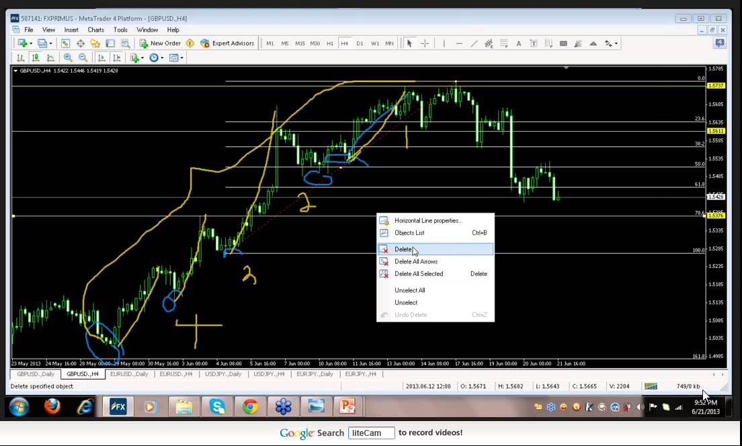Toggle Expert Advisors on or off
Screen dimensions: 742x446
coord(227,43)
